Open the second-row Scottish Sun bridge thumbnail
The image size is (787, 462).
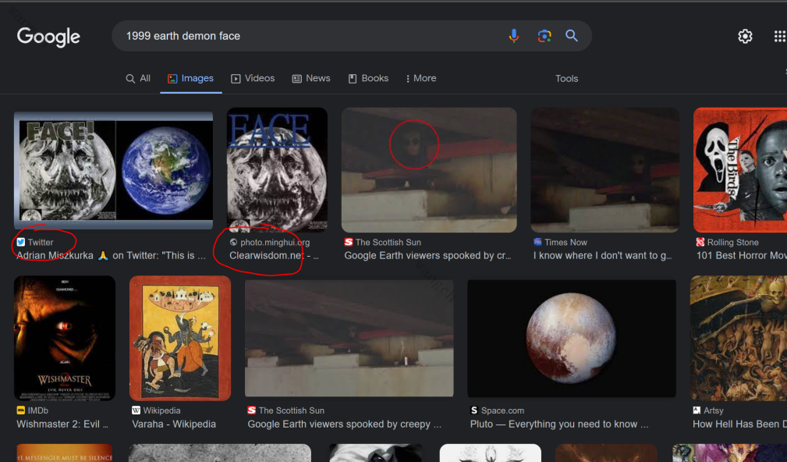349,338
